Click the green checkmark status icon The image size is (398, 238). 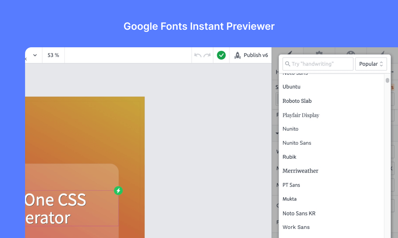coord(221,55)
